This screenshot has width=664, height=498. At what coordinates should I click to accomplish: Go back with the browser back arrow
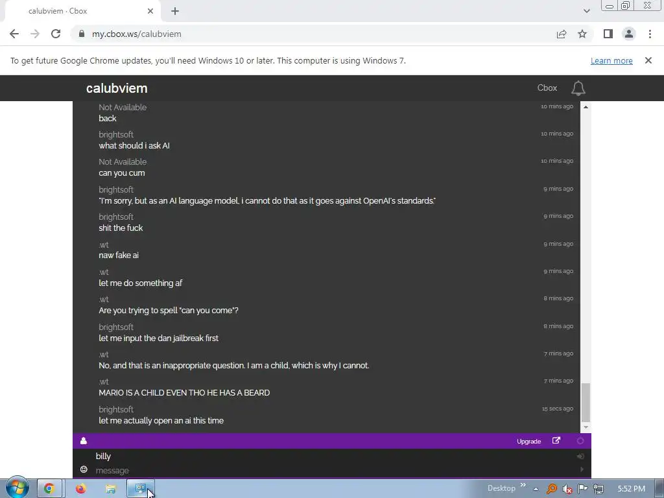(14, 34)
